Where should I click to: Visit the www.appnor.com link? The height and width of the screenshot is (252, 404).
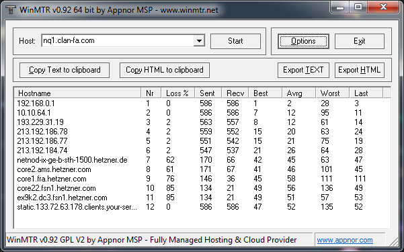(x=345, y=240)
